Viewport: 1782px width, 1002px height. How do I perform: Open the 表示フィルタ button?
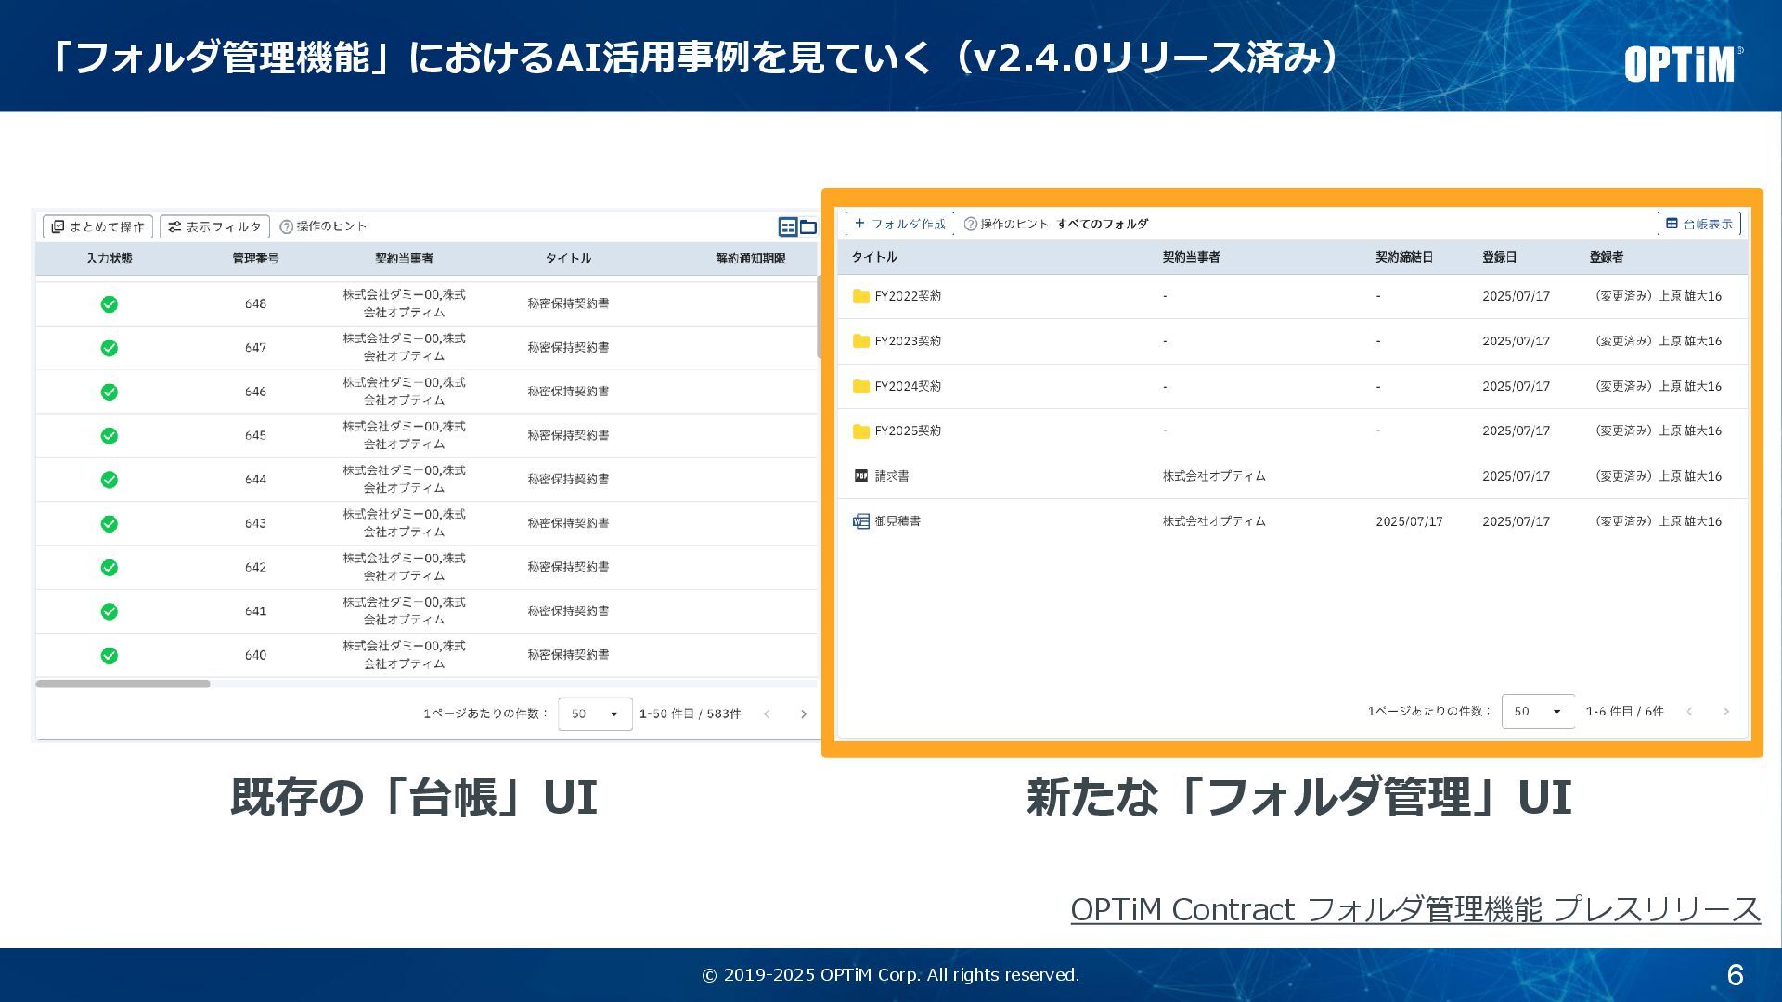[214, 226]
